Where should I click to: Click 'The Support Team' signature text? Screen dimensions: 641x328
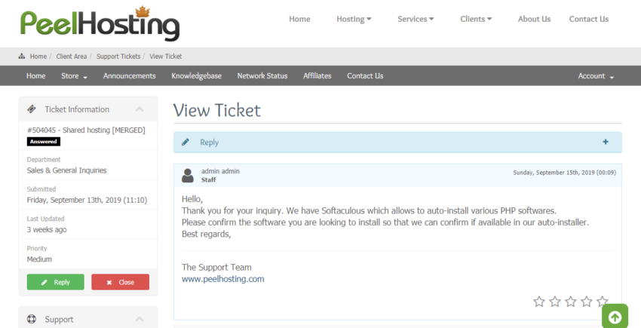[216, 268]
